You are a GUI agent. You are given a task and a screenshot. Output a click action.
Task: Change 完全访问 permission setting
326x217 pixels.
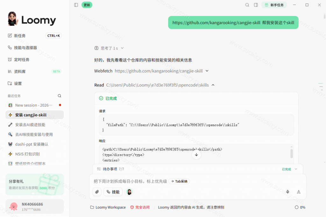pyautogui.click(x=140, y=207)
